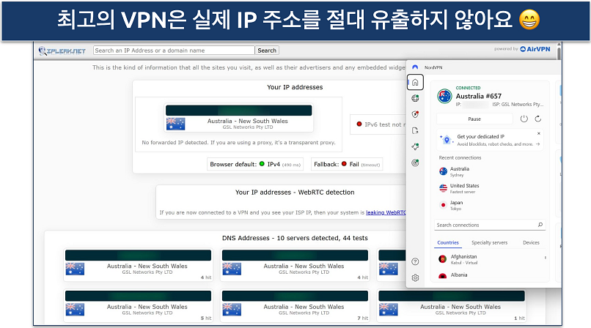Image resolution: width=591 pixels, height=328 pixels.
Task: Click the target-shaped monitor icon
Action: [x=415, y=163]
